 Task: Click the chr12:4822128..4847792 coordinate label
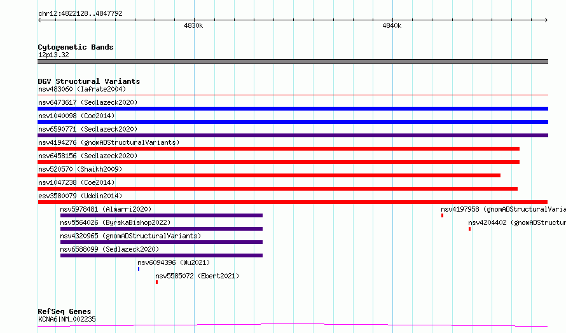click(x=80, y=13)
